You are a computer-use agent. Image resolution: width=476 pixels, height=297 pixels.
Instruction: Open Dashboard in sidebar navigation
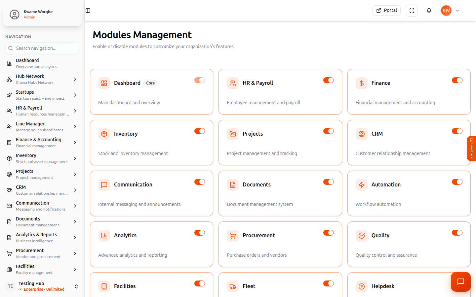(x=42, y=63)
